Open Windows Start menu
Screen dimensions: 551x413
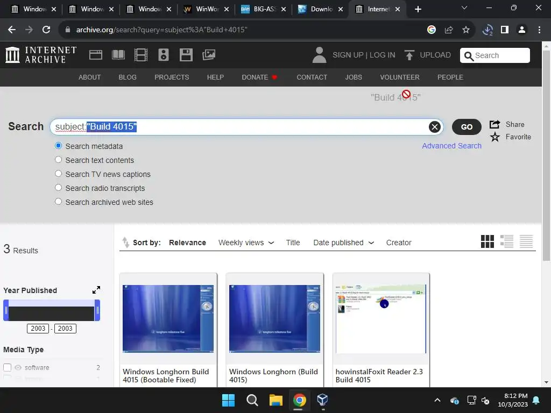(228, 400)
